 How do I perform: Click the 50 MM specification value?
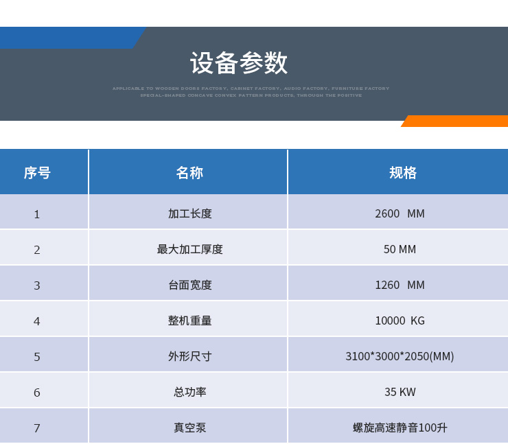(400, 249)
